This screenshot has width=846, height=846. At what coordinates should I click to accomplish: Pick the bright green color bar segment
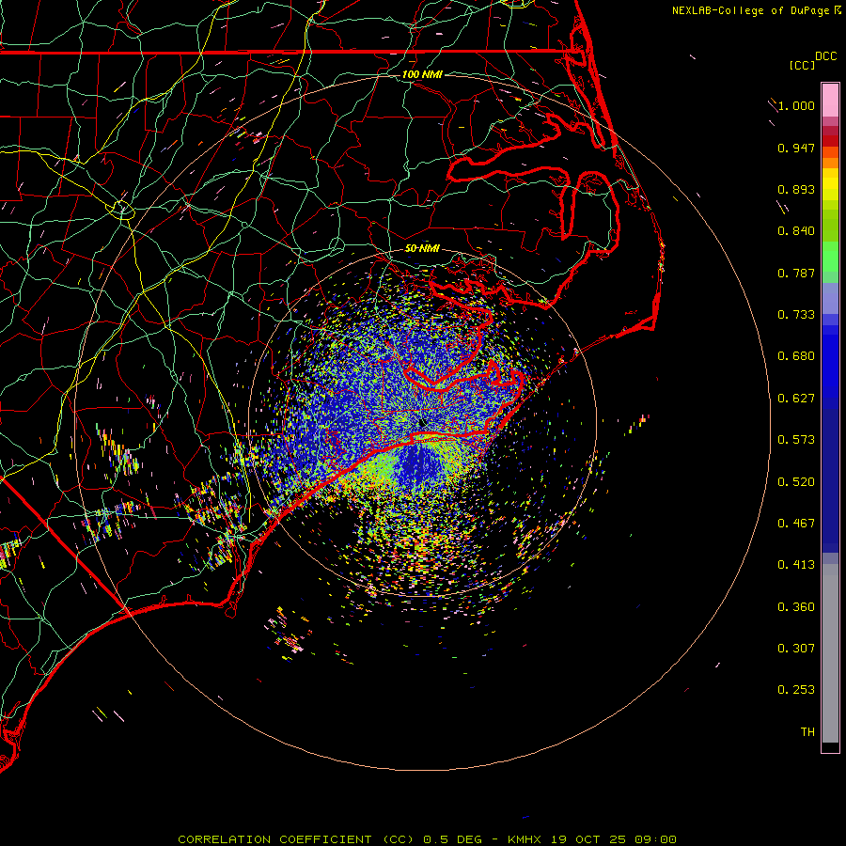(x=830, y=257)
